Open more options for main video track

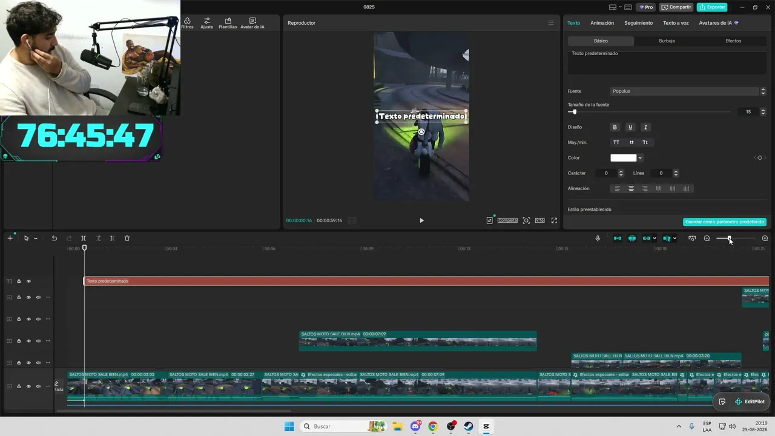[x=48, y=386]
